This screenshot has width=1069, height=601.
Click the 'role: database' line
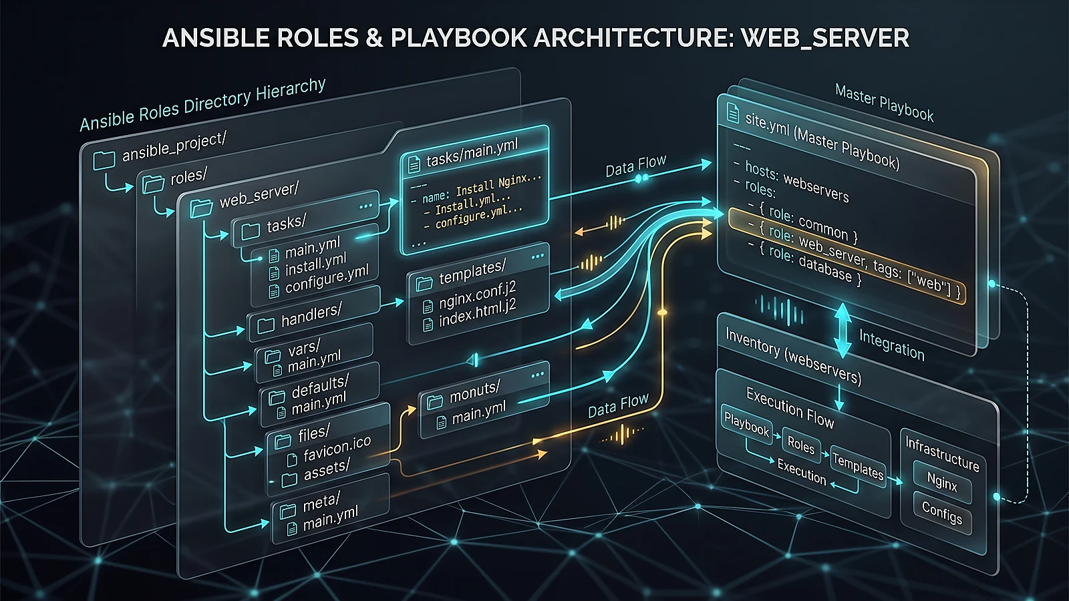point(804,262)
